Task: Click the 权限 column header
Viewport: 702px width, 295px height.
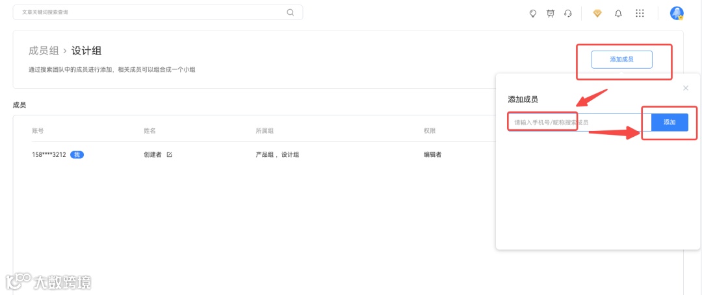Action: tap(430, 131)
